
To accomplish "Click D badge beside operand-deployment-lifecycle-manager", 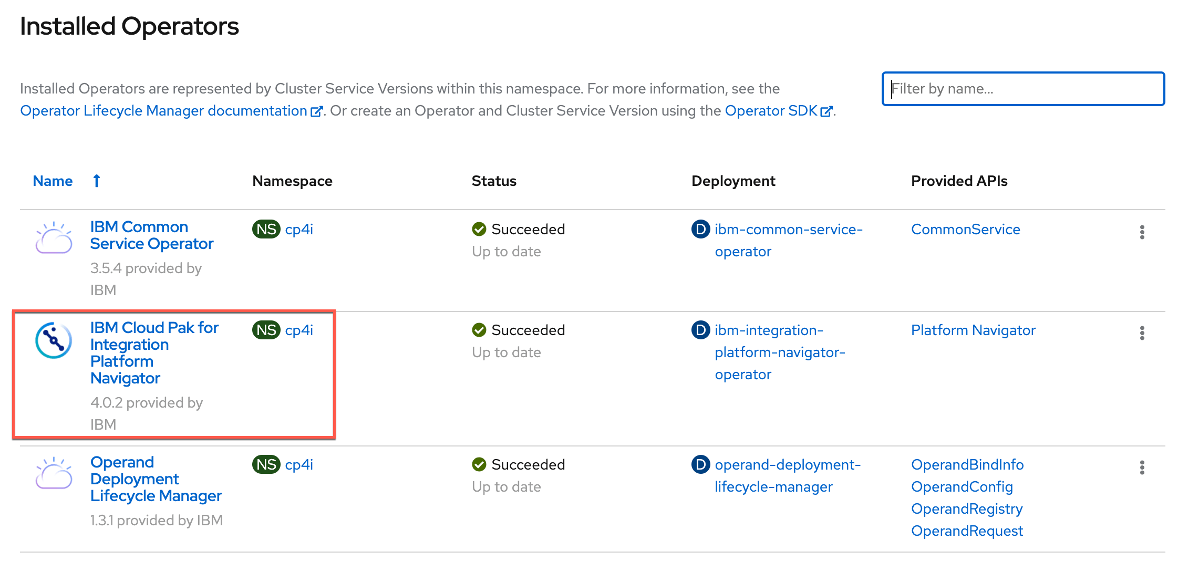I will pyautogui.click(x=700, y=465).
